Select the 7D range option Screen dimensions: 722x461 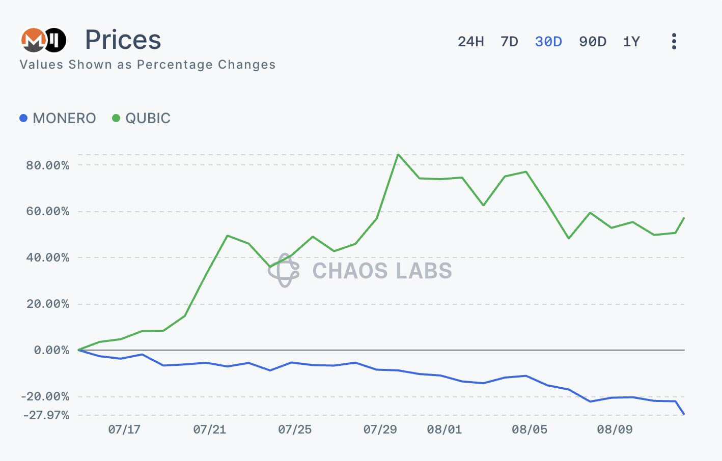(509, 42)
